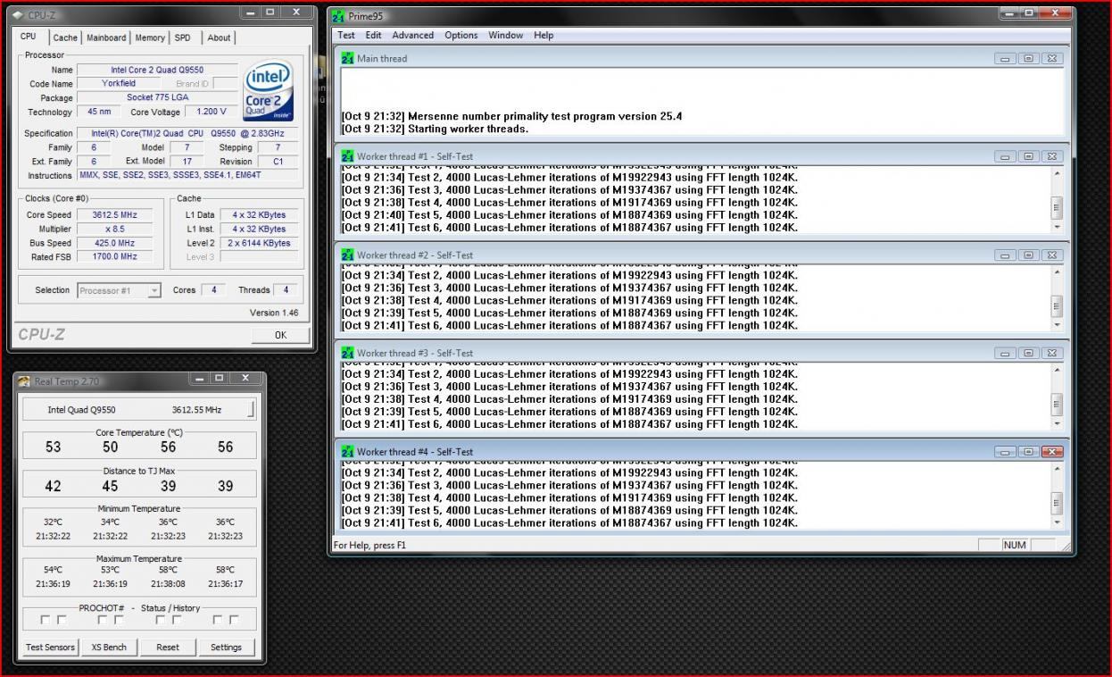Click the XS Bench button
This screenshot has height=677, width=1112.
109,648
